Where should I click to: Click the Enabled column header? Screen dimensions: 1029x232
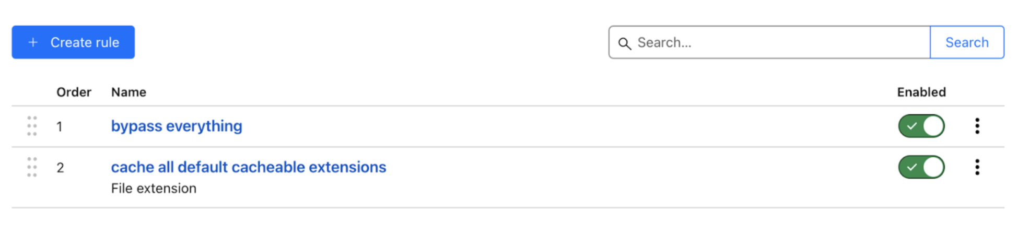921,92
